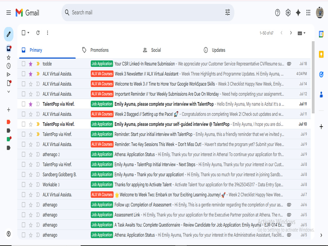Open attachment icon on Assessment Link email
This screenshot has width=328, height=246.
click(289, 215)
